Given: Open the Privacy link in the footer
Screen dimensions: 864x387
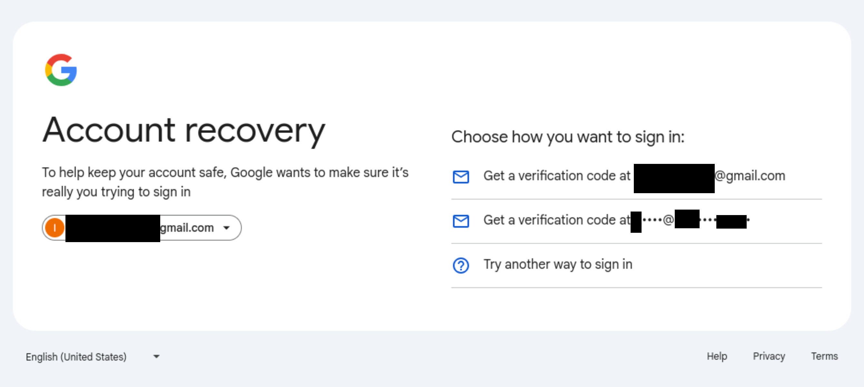Looking at the screenshot, I should pos(769,356).
